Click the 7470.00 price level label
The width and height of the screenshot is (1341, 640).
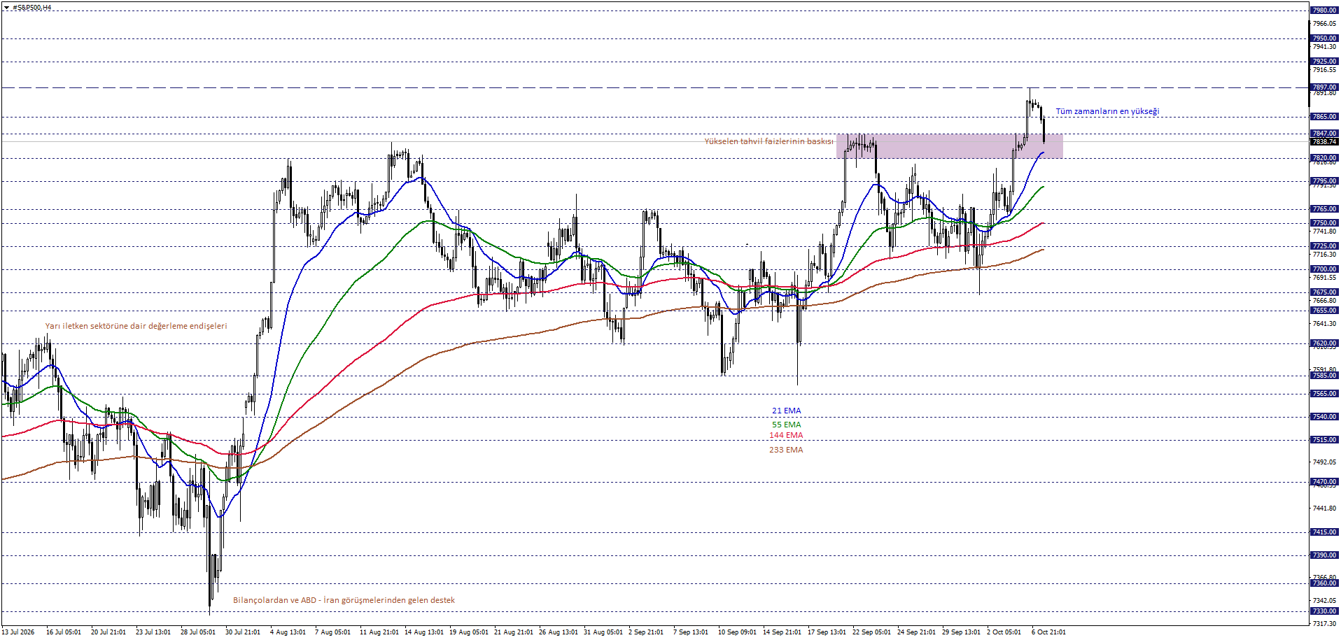(1324, 482)
